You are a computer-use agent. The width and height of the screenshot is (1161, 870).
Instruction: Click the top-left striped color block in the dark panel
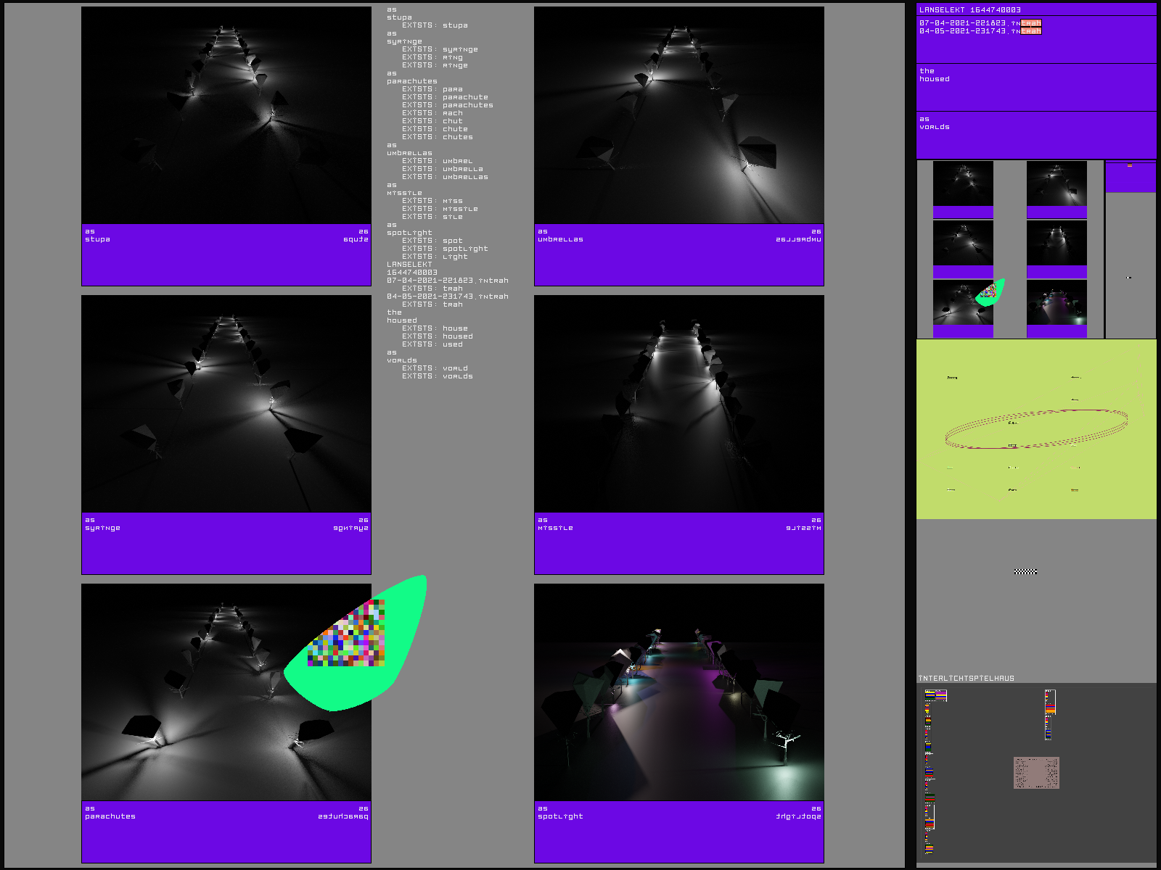pyautogui.click(x=935, y=695)
